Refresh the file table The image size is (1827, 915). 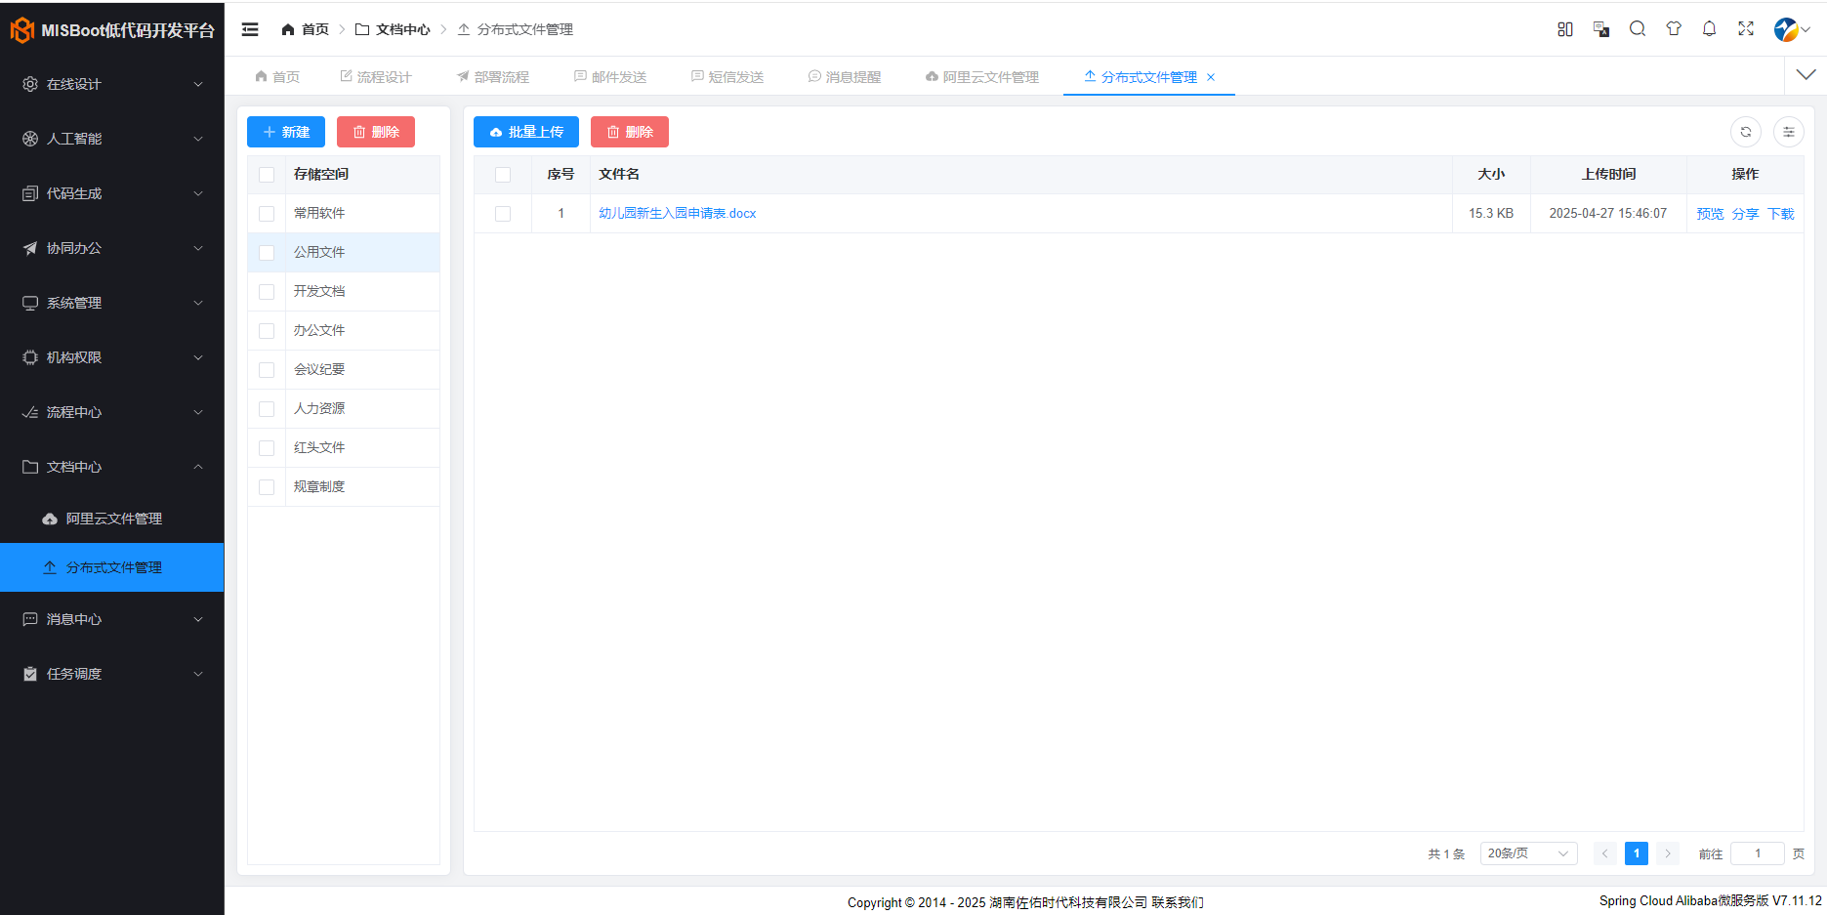click(1746, 132)
